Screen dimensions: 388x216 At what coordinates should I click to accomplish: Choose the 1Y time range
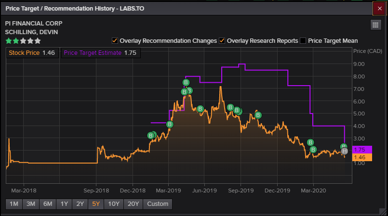(x=64, y=204)
